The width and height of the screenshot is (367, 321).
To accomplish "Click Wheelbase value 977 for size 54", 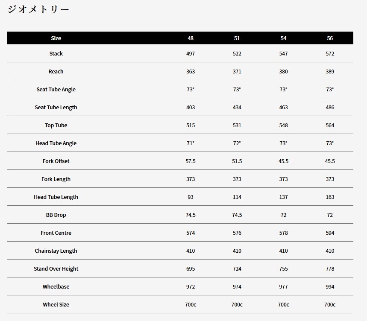I will (283, 287).
